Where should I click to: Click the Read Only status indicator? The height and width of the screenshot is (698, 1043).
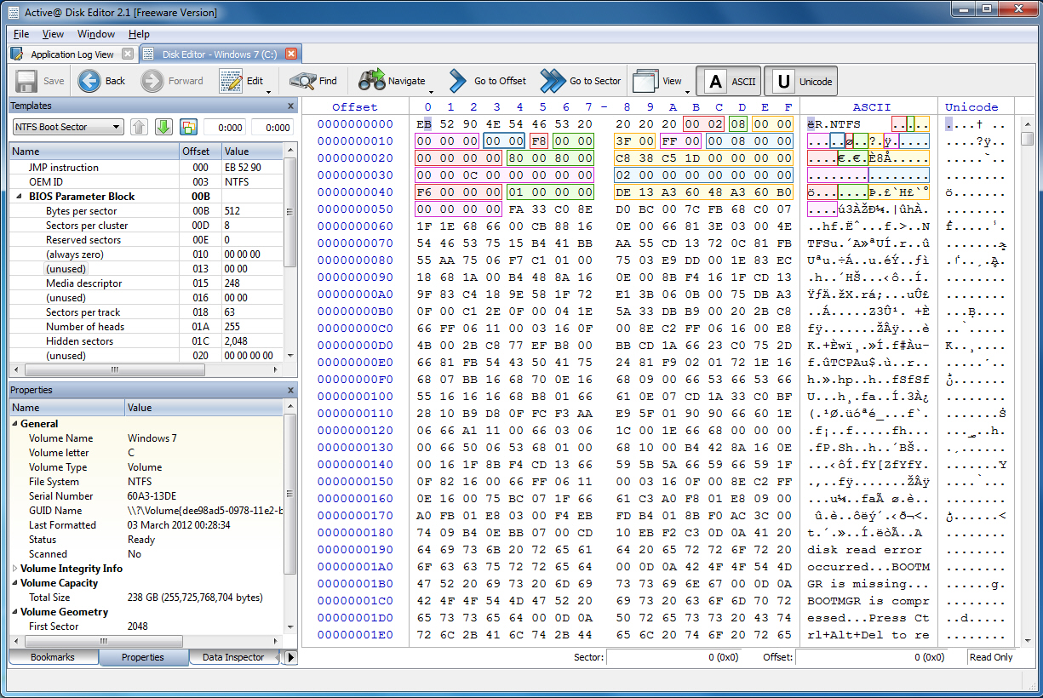pyautogui.click(x=991, y=657)
